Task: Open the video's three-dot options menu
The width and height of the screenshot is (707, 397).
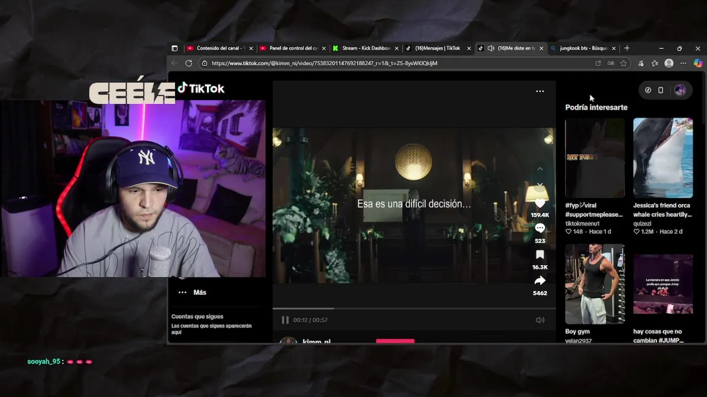Action: click(540, 91)
